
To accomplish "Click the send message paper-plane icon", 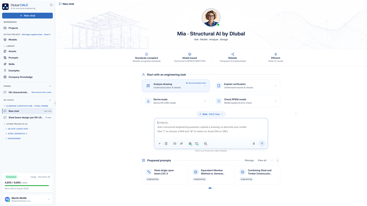I will pyautogui.click(x=262, y=144).
